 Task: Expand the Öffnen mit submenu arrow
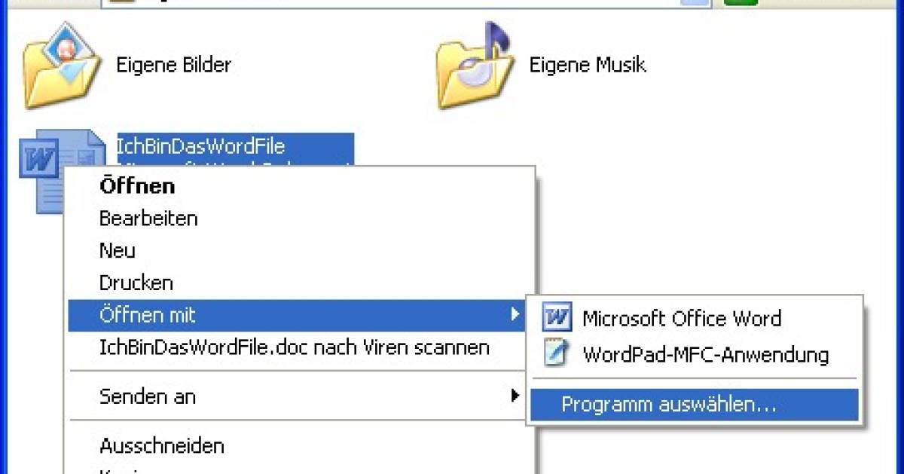click(515, 314)
